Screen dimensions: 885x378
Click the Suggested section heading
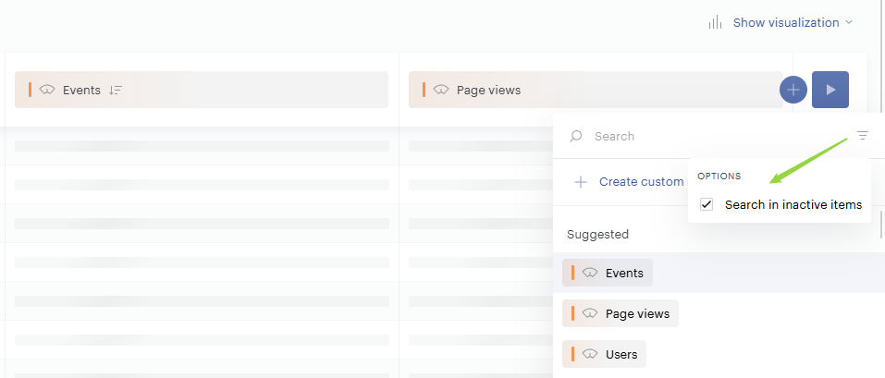[597, 234]
